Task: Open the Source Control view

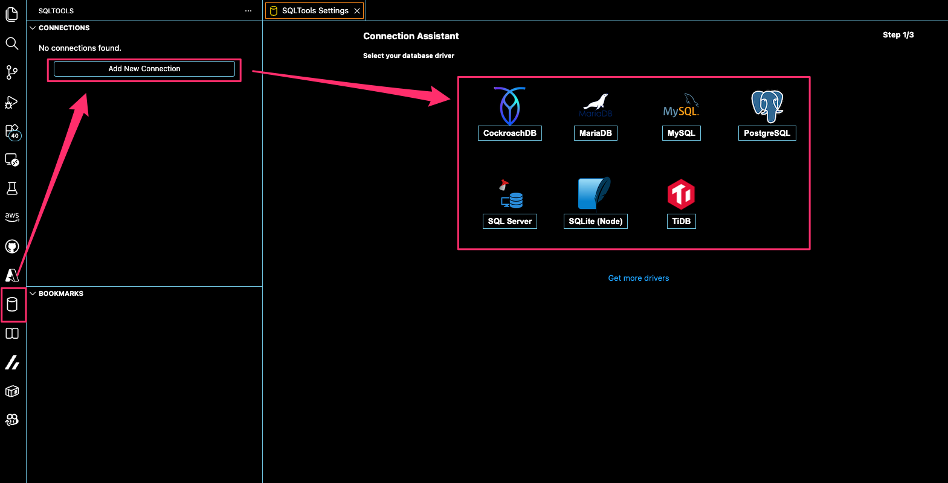Action: [11, 72]
